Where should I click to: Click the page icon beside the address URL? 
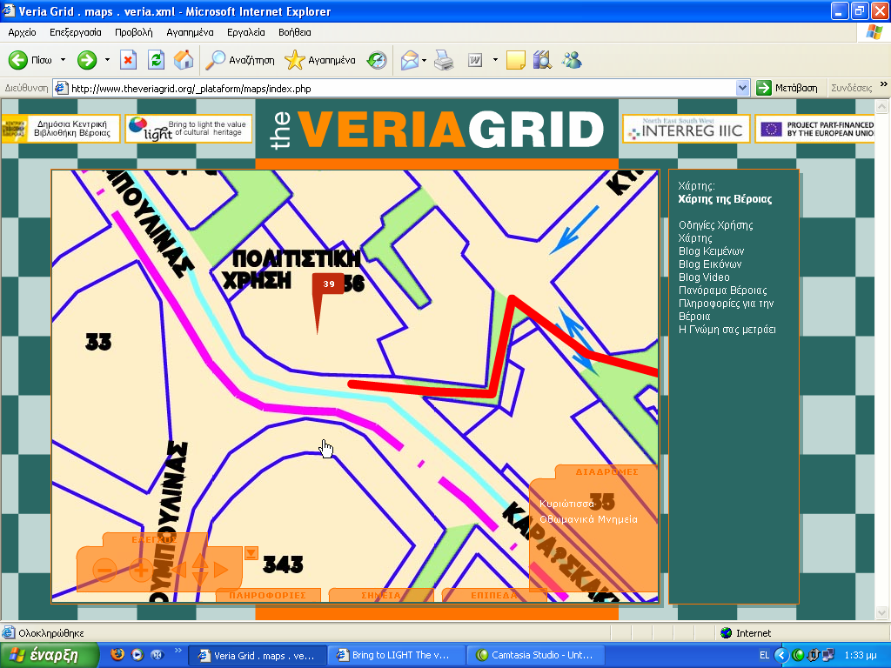[x=62, y=88]
